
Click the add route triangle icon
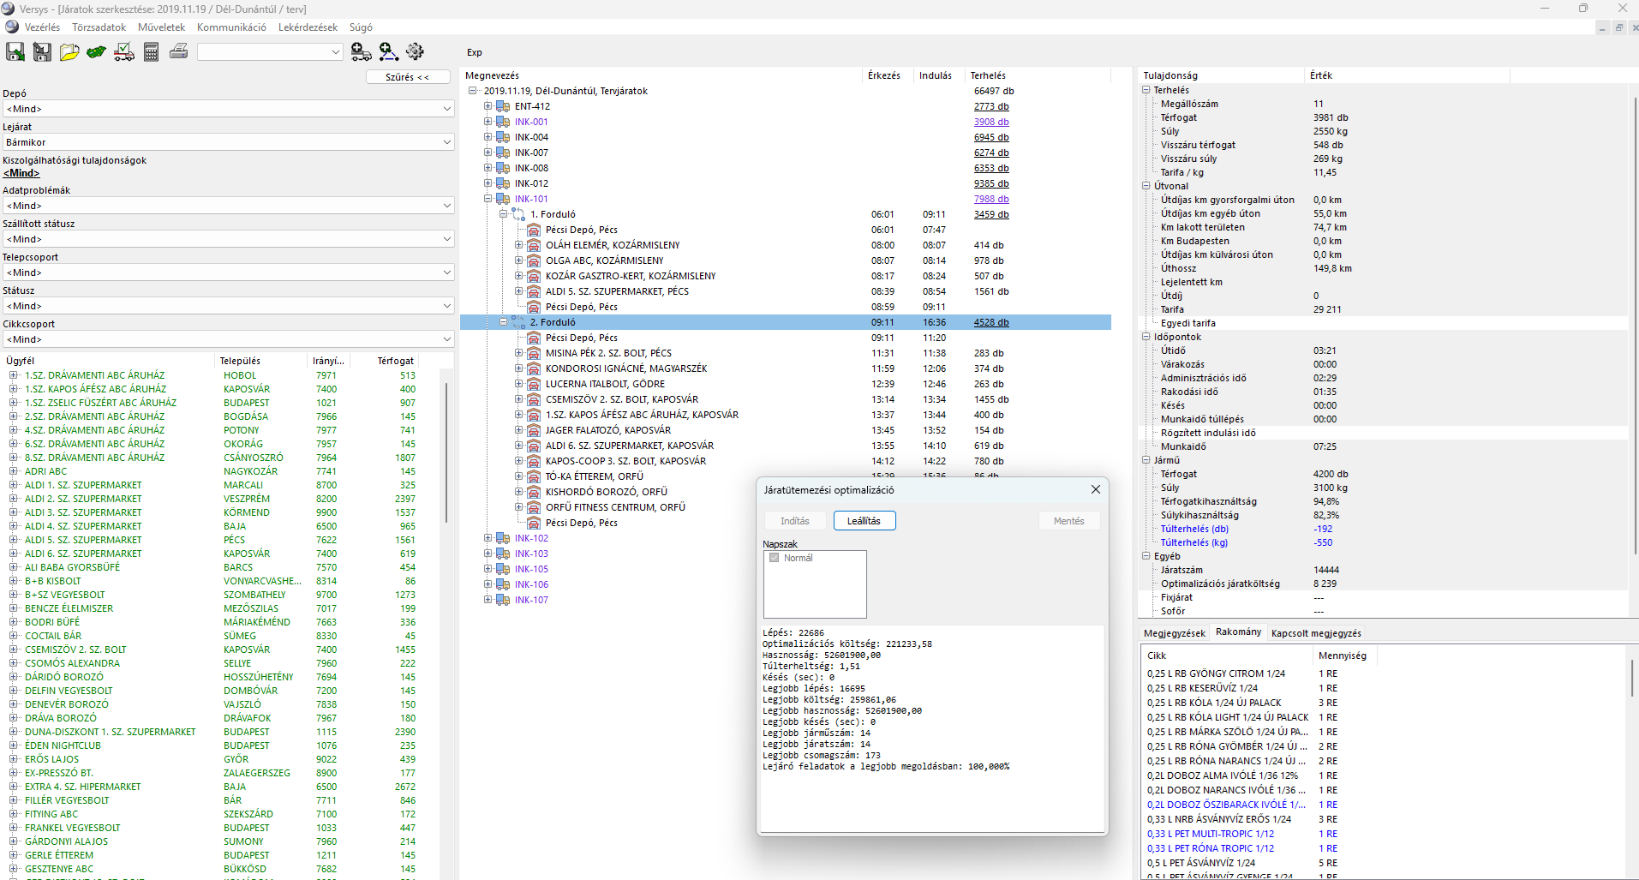[389, 52]
